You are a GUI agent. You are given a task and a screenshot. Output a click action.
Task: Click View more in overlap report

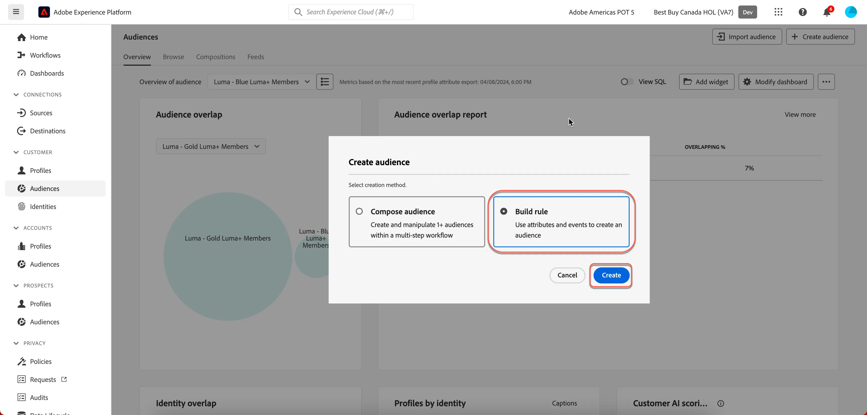800,114
